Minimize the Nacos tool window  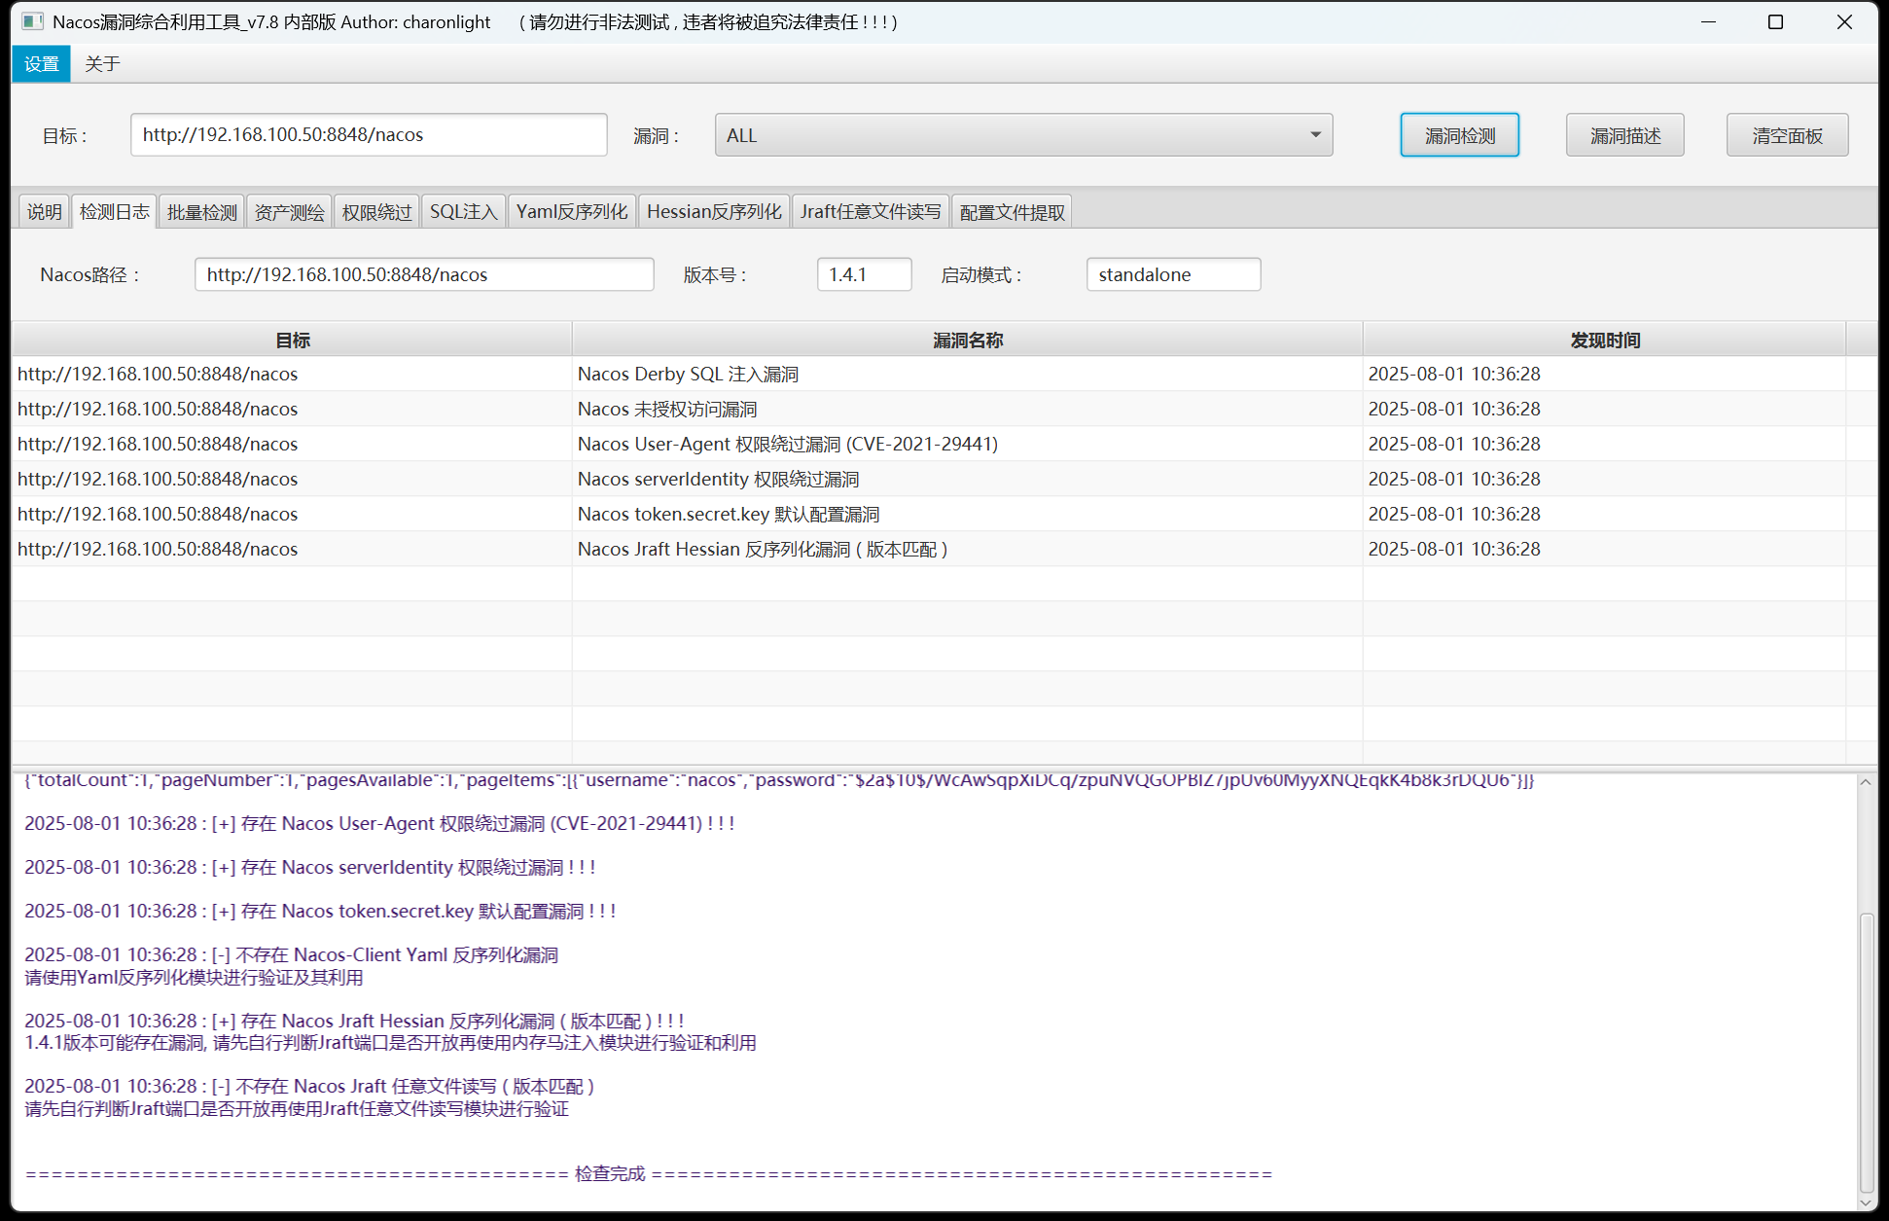1708,21
